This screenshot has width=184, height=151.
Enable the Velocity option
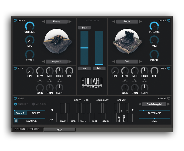(x=33, y=104)
